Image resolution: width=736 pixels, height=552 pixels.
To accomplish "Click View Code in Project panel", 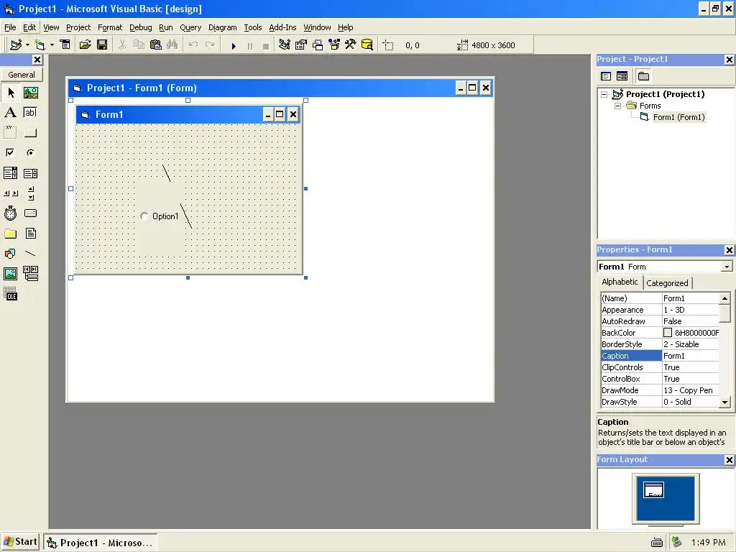I will tap(606, 76).
